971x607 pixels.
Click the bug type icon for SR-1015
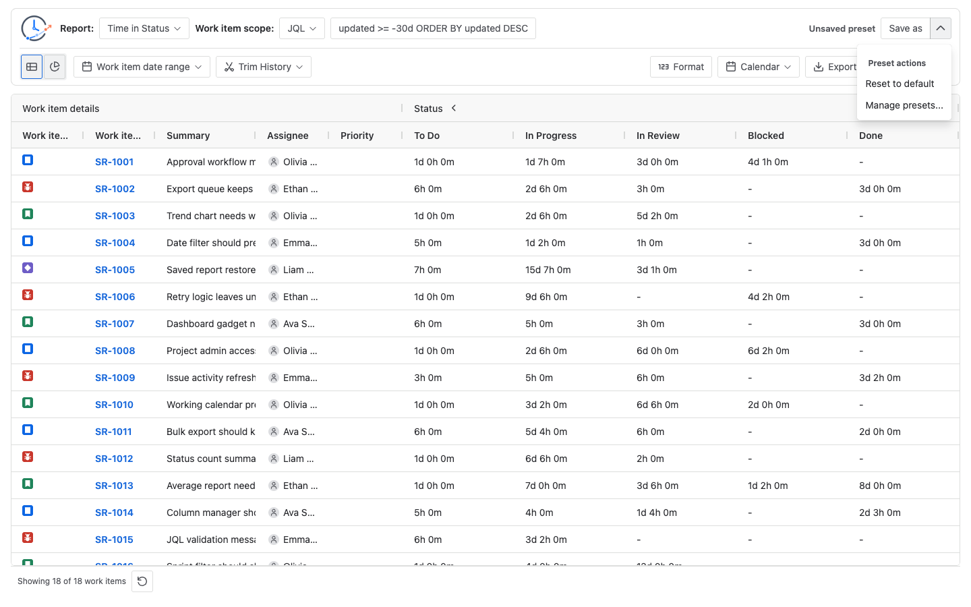(x=28, y=538)
